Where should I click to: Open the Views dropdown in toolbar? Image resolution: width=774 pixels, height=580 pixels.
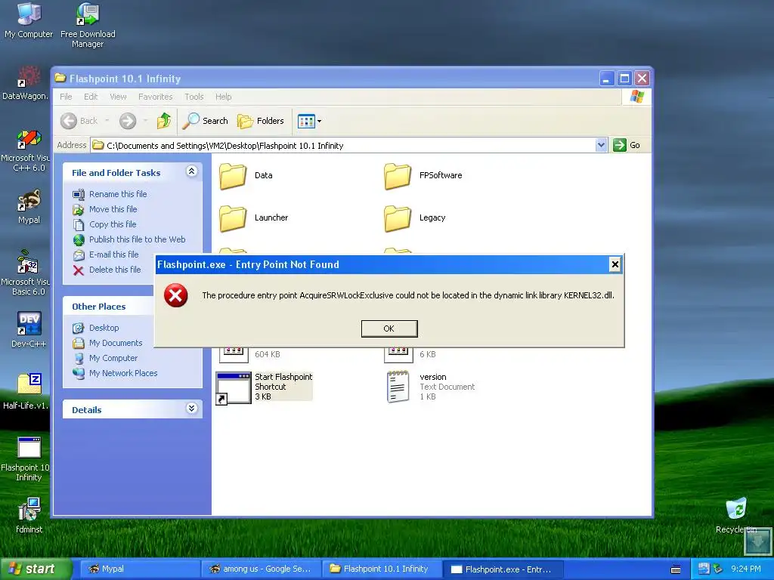point(309,121)
